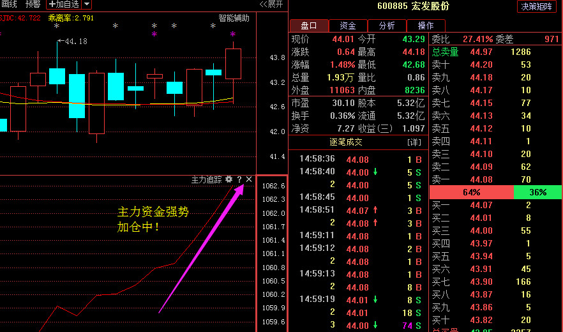The image size is (563, 332).
Task: Select the 操作 tab
Action: click(426, 26)
